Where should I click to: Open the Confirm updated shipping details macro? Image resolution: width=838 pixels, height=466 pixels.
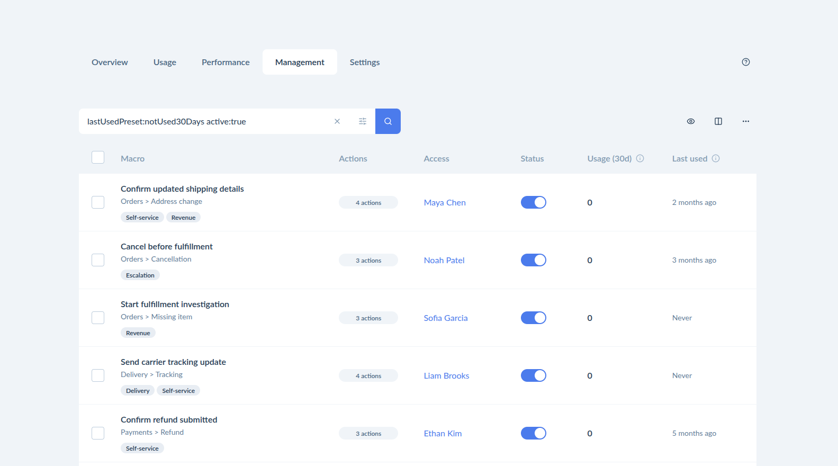(182, 189)
